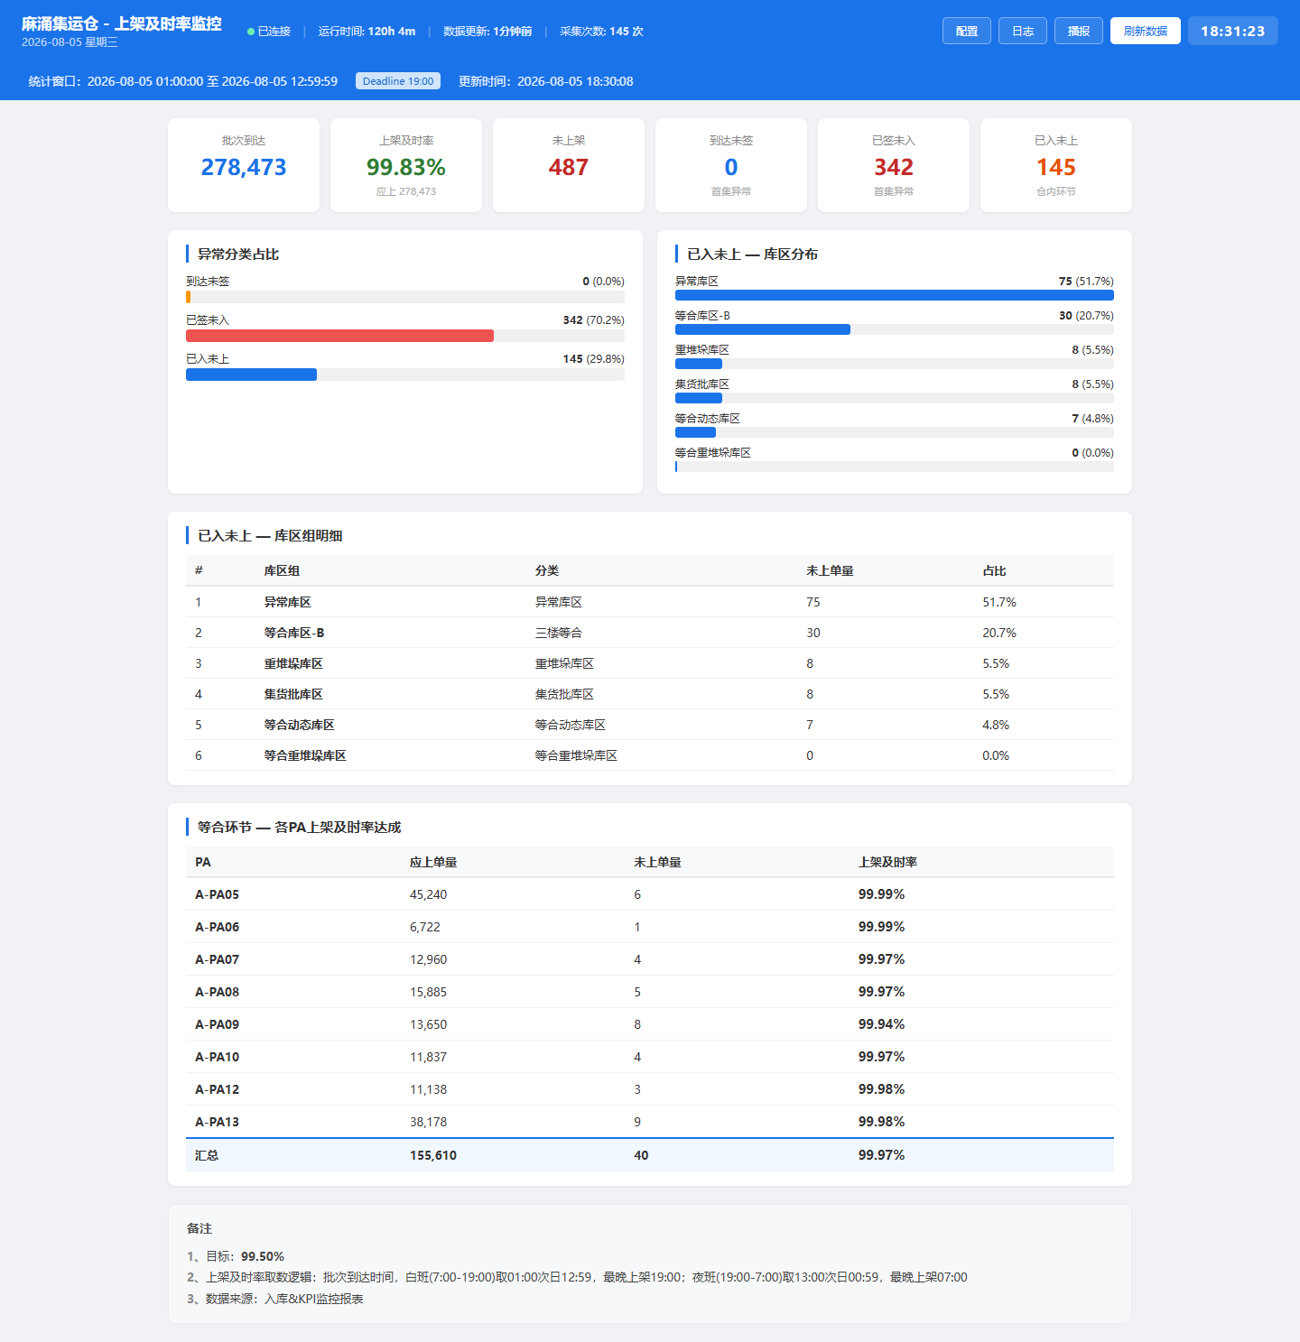
Task: Click the blue 已入未上 progress bar
Action: coord(251,375)
